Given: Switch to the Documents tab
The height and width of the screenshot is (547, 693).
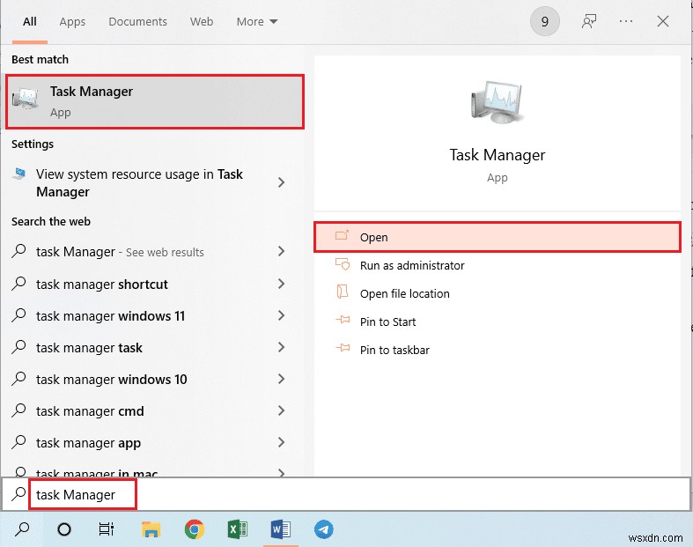Looking at the screenshot, I should [x=139, y=22].
